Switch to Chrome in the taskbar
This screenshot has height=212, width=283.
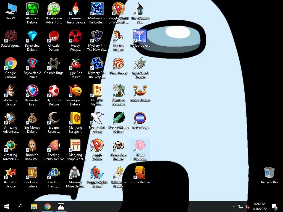(48, 206)
